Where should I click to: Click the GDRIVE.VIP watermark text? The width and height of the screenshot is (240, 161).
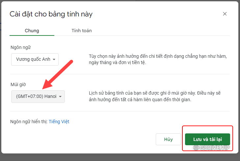pos(214,148)
